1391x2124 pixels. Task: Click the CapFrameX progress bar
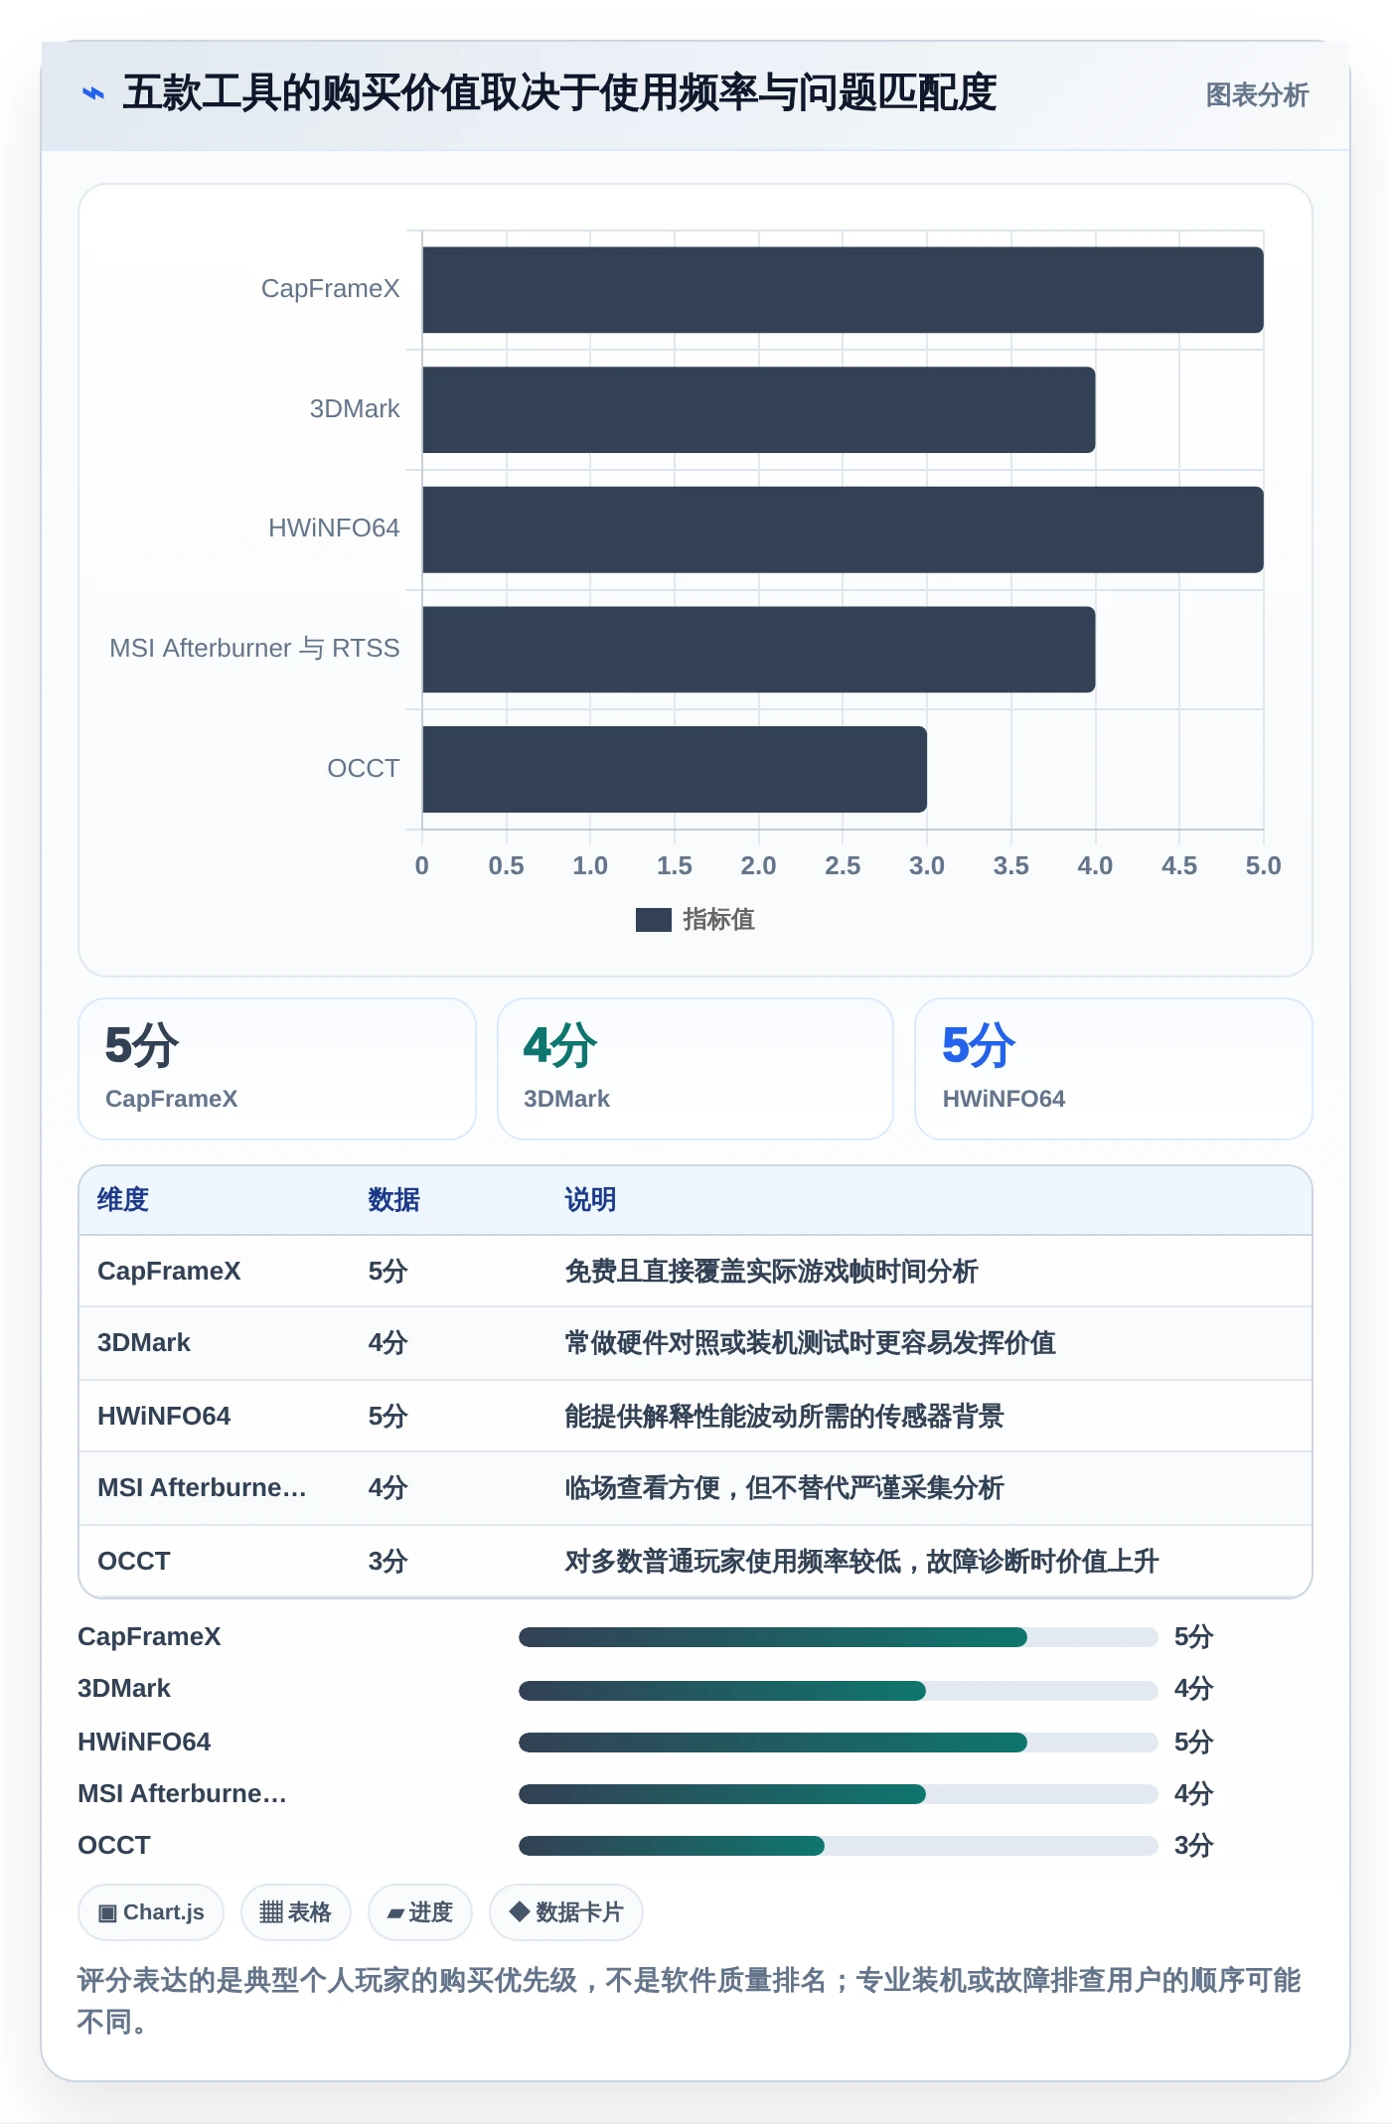point(838,1637)
